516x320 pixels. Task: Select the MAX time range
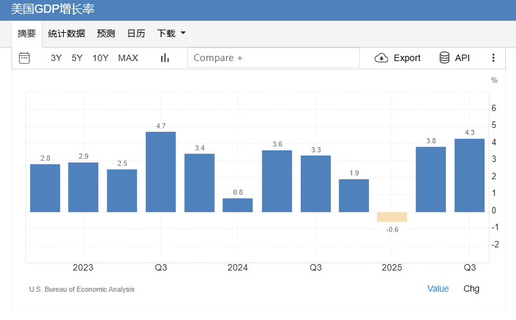click(128, 58)
